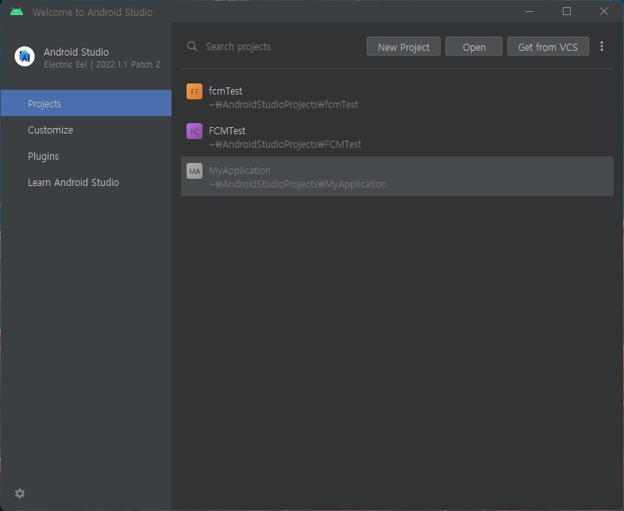Go to Learn Android Studio
The image size is (624, 511).
86,183
